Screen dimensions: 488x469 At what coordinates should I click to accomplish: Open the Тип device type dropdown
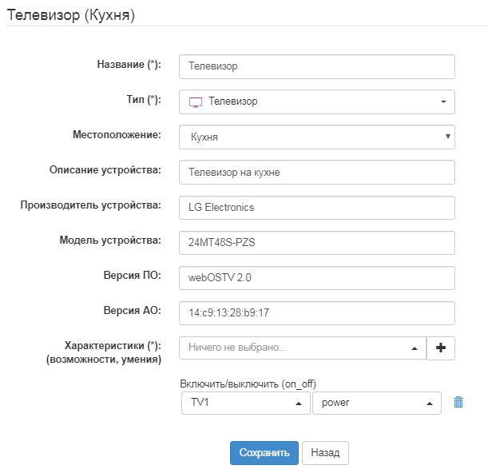(x=317, y=102)
